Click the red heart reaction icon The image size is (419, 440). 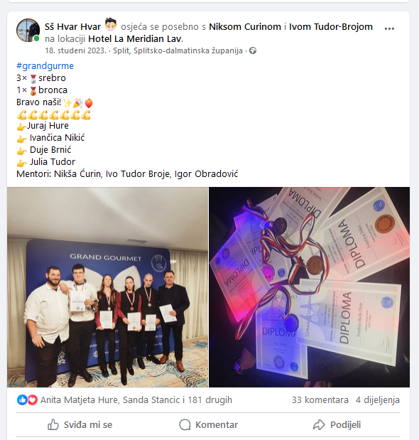pos(32,400)
